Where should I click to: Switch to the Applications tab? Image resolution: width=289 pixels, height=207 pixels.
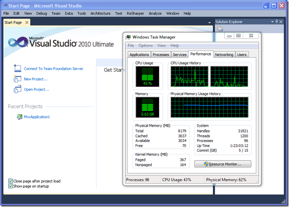pyautogui.click(x=139, y=54)
